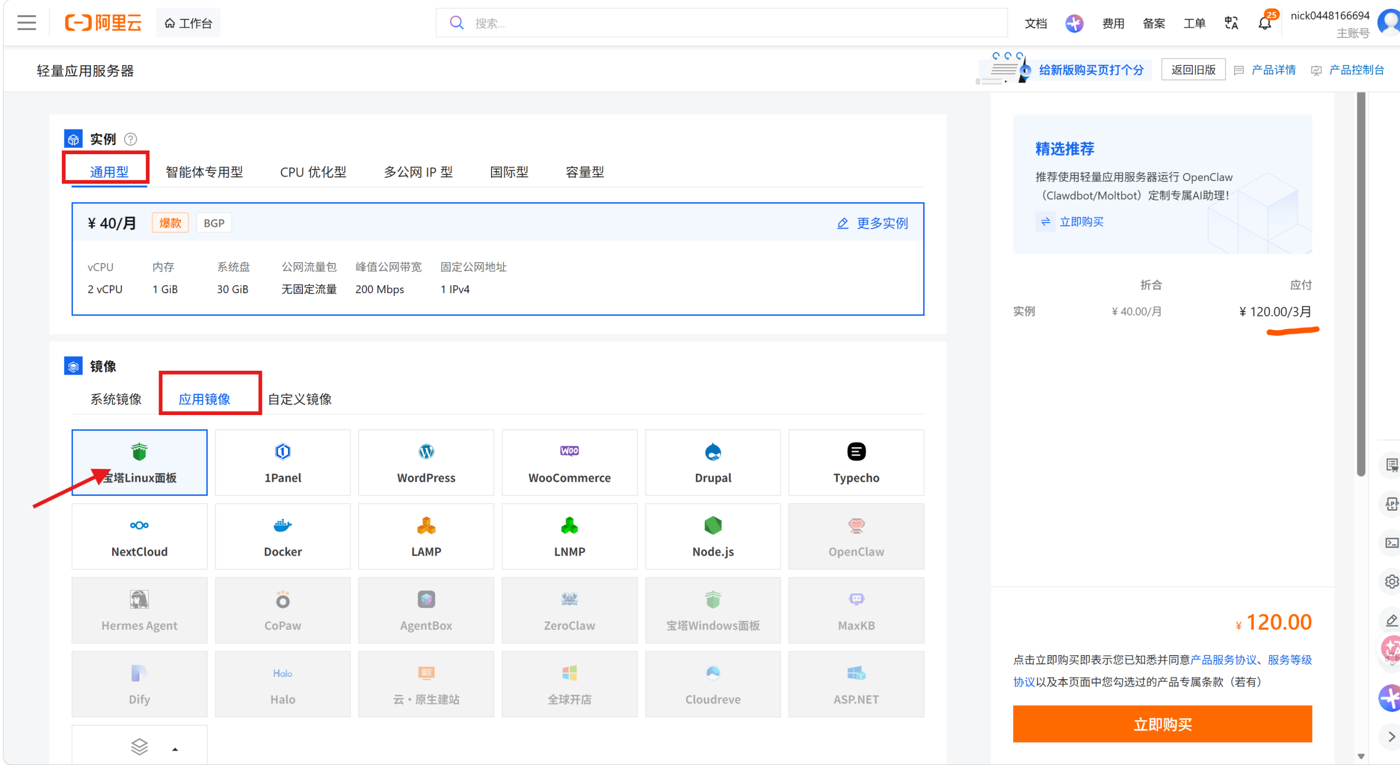Select the LAMP image card
The image size is (1400, 765).
(426, 536)
